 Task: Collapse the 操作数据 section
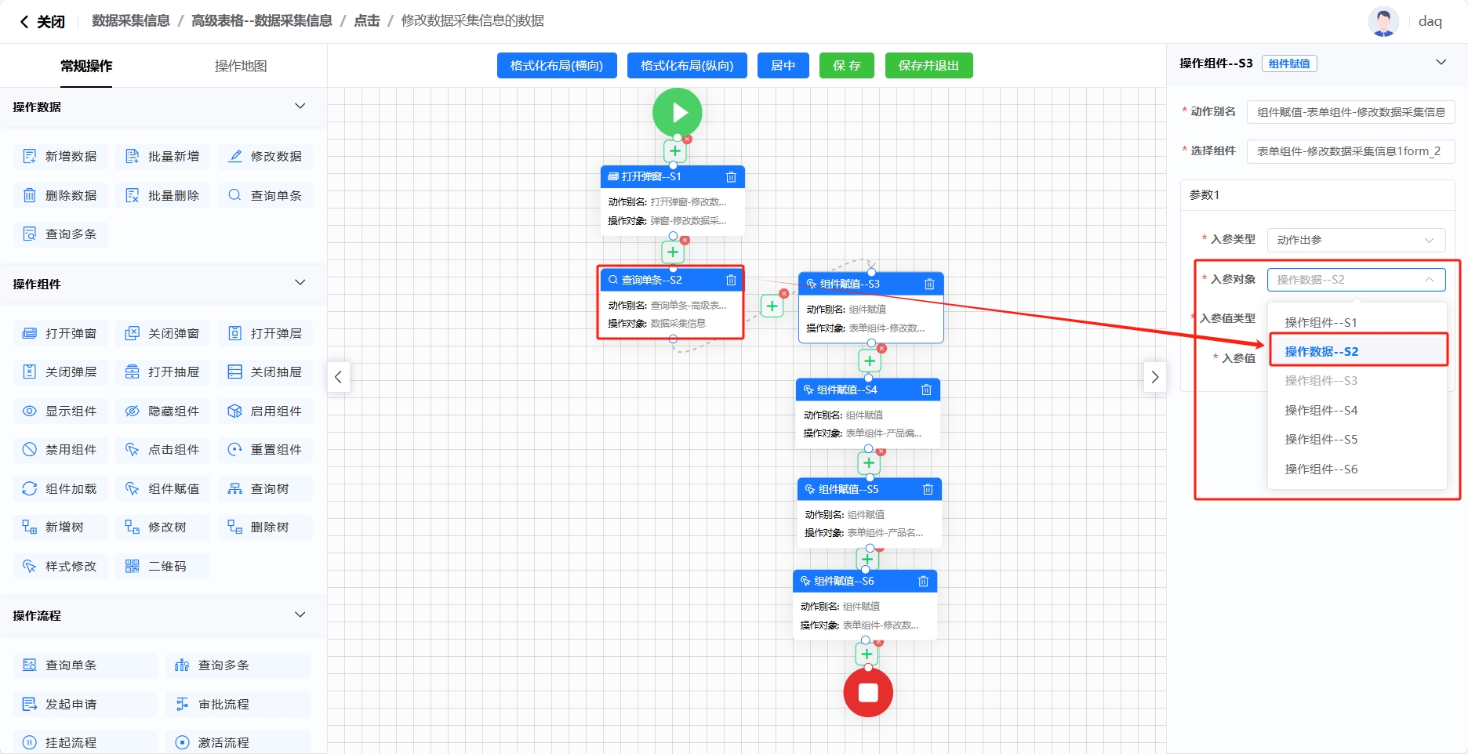300,107
